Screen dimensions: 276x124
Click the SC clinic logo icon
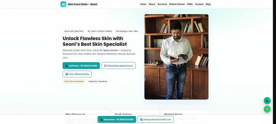(63, 4)
